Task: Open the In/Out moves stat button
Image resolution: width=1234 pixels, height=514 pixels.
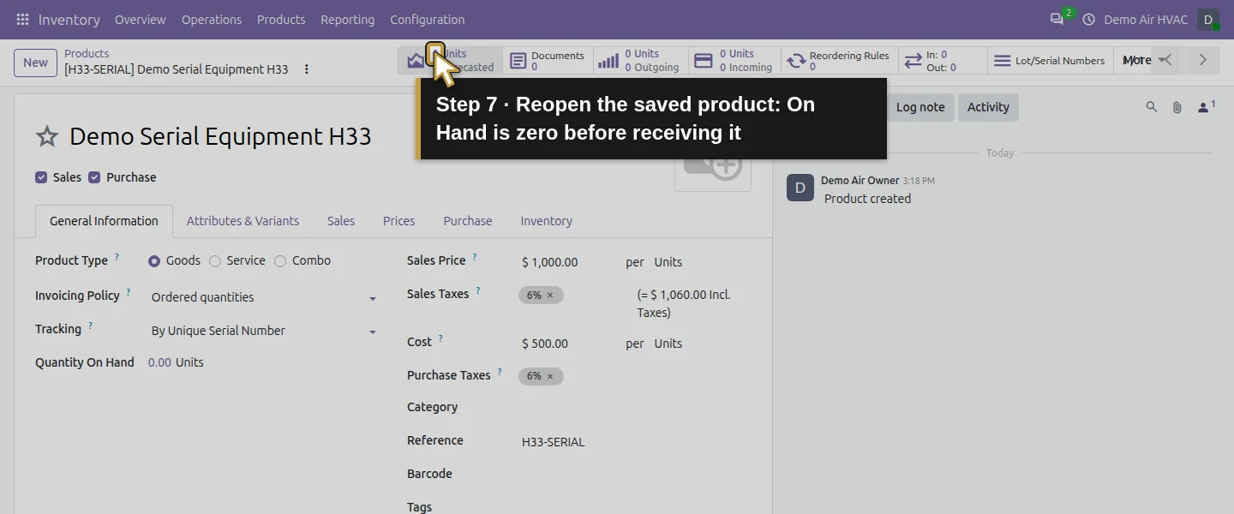Action: (943, 60)
